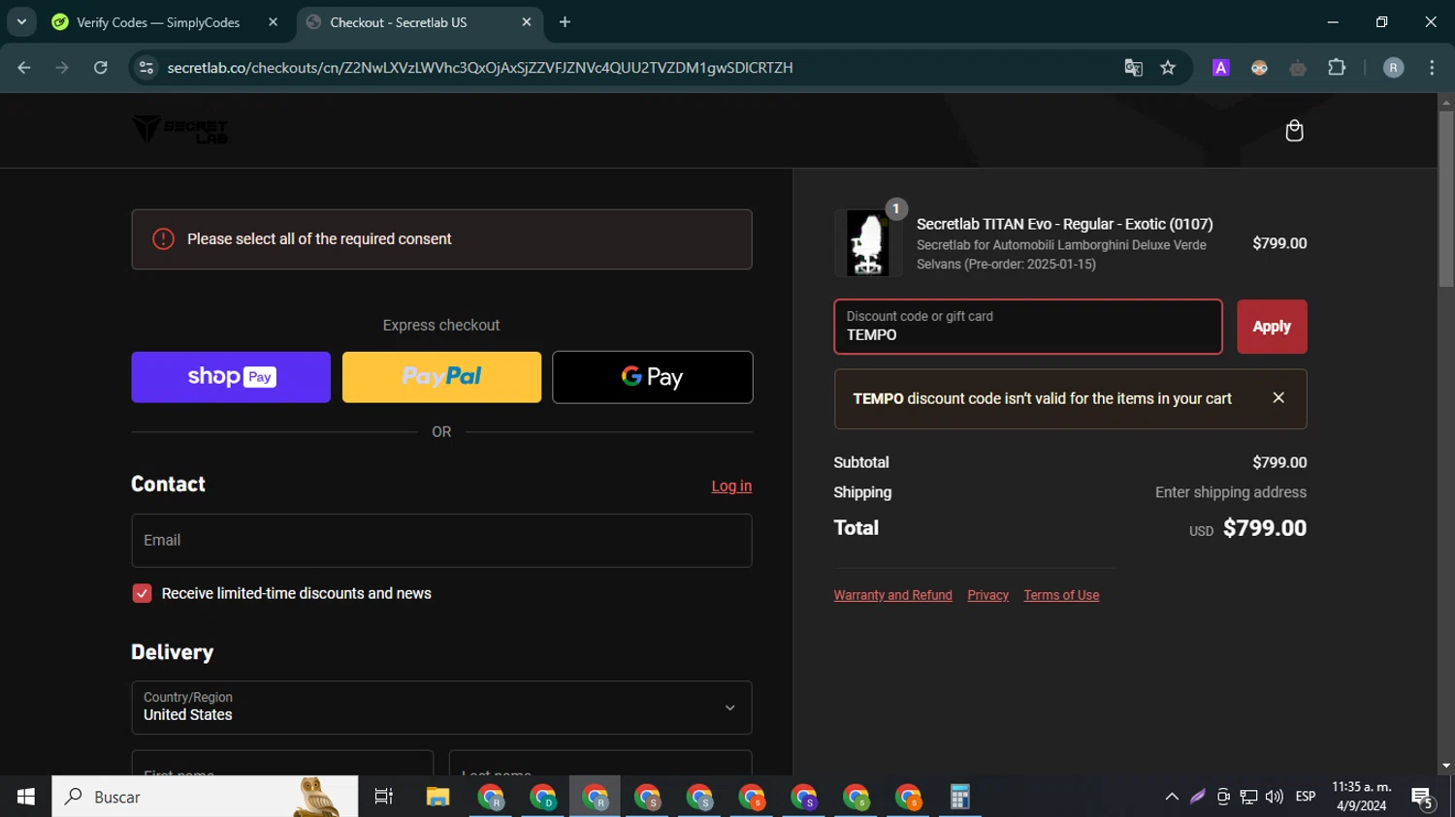Open the Windows Start menu
The height and width of the screenshot is (817, 1455).
pos(25,797)
